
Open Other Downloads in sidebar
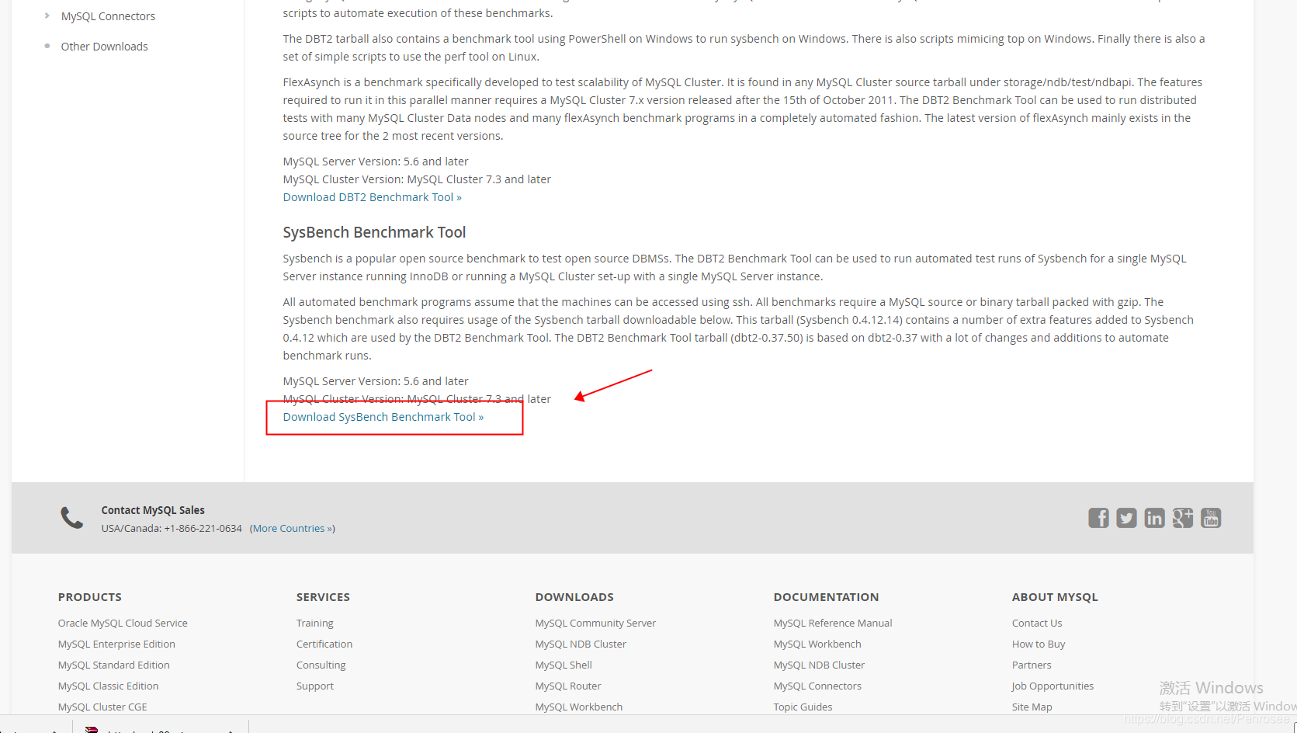coord(104,47)
